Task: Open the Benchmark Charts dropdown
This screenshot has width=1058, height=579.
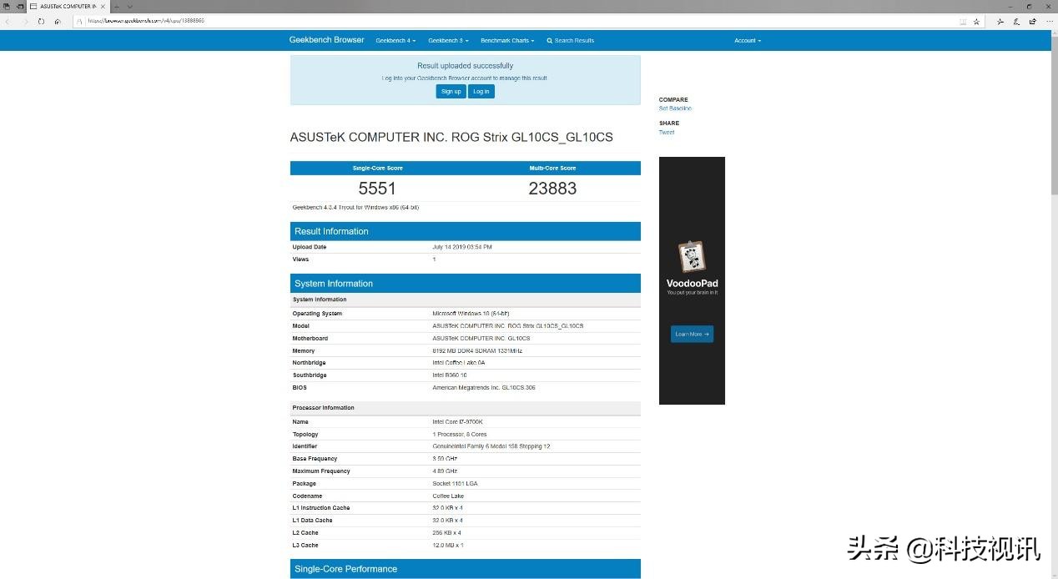Action: point(507,41)
